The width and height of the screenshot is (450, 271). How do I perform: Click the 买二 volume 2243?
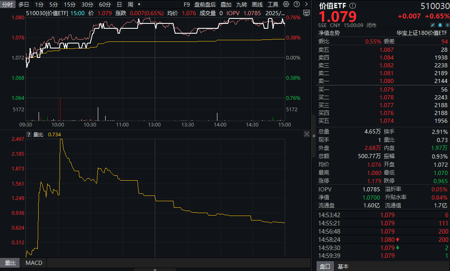tap(441, 97)
